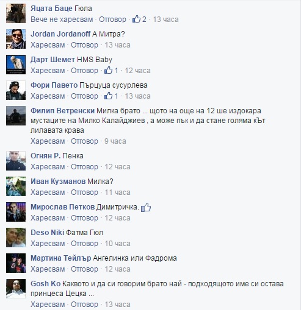The height and width of the screenshot is (310, 301).
Task: Click thumbs-up count icon on Фори Павето comment
Action: pos(108,96)
